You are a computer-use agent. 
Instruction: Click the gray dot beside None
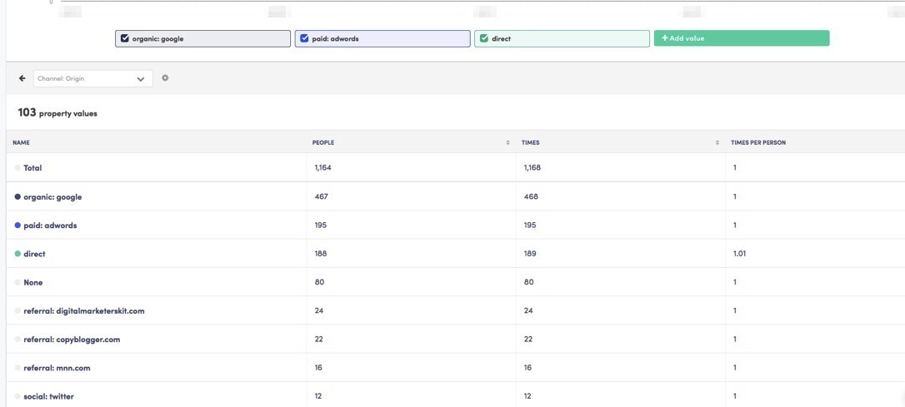(17, 282)
